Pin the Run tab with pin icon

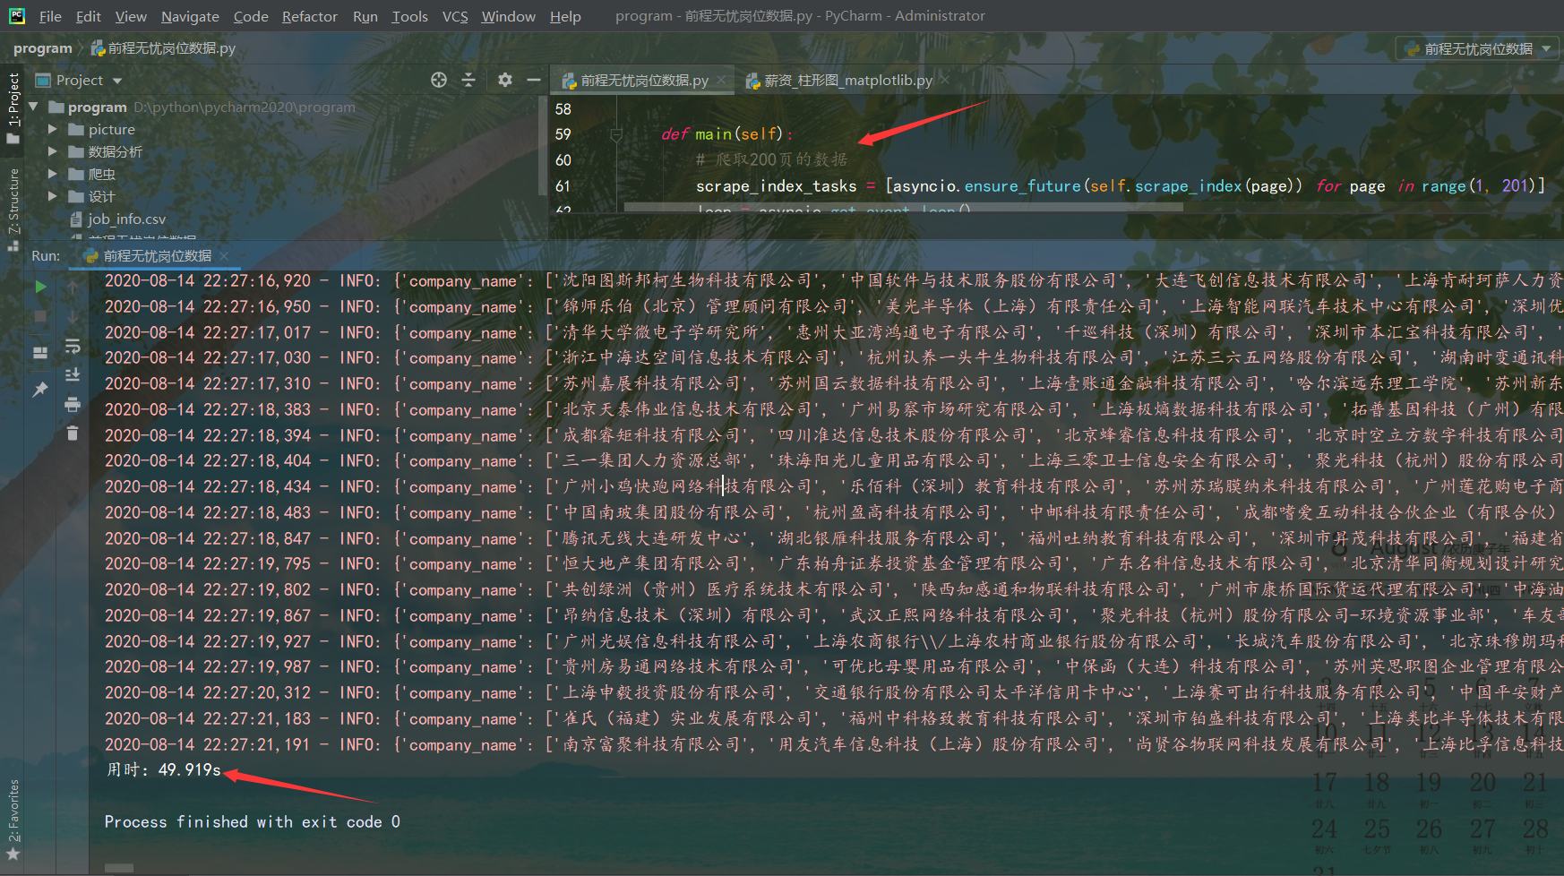40,389
